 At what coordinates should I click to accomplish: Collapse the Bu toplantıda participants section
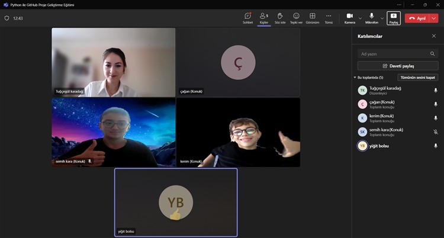(355, 78)
